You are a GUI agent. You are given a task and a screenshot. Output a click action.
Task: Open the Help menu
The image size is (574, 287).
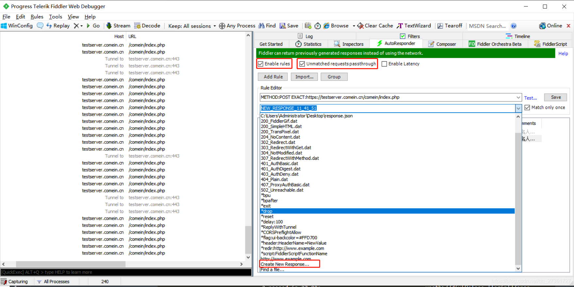point(90,17)
